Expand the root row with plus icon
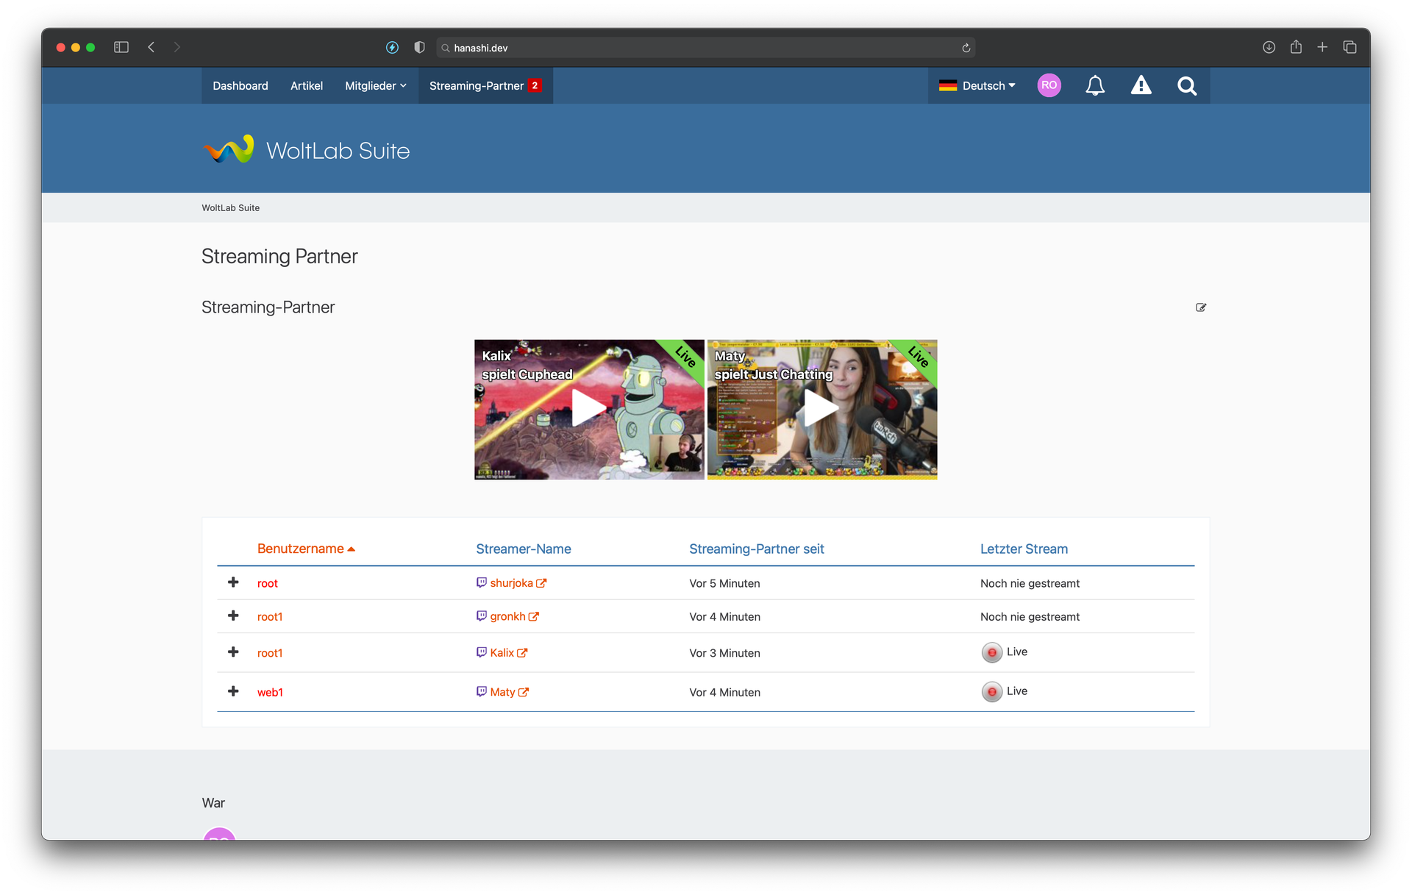The height and width of the screenshot is (895, 1412). (x=233, y=582)
